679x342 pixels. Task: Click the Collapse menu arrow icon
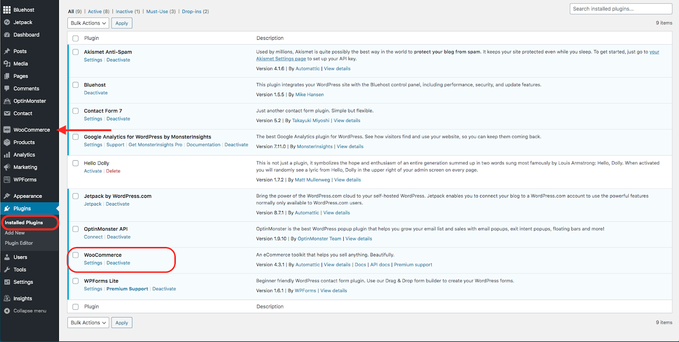pyautogui.click(x=7, y=311)
